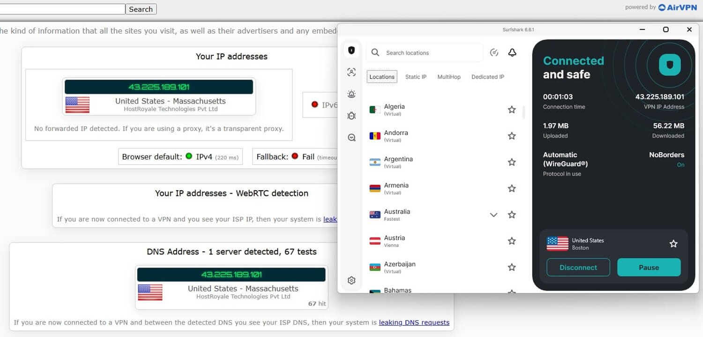The image size is (703, 337).
Task: Open the Alert siren icon in sidebar
Action: [x=351, y=94]
